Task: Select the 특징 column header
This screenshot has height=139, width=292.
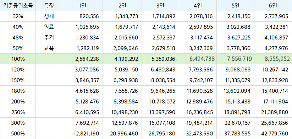Action: point(49,6)
